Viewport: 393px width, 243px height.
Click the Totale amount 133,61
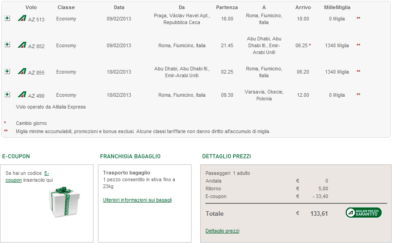pyautogui.click(x=319, y=213)
